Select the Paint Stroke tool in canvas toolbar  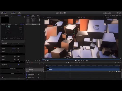point(81,61)
